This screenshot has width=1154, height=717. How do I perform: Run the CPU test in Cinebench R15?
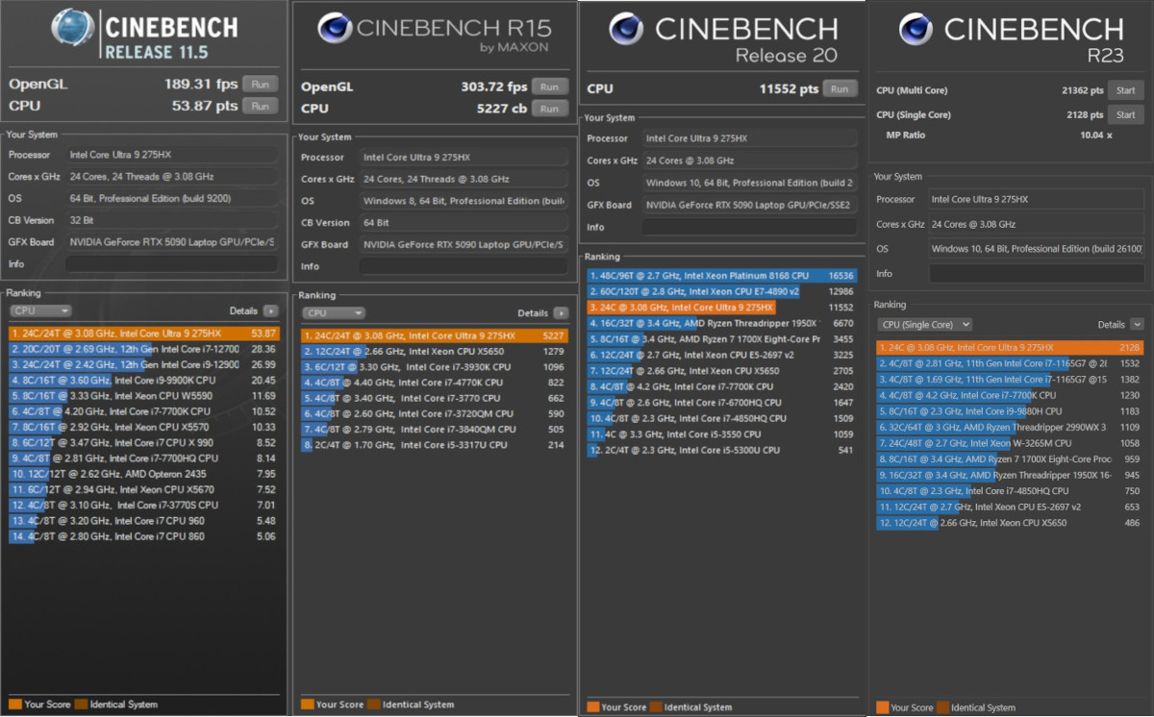pyautogui.click(x=549, y=109)
